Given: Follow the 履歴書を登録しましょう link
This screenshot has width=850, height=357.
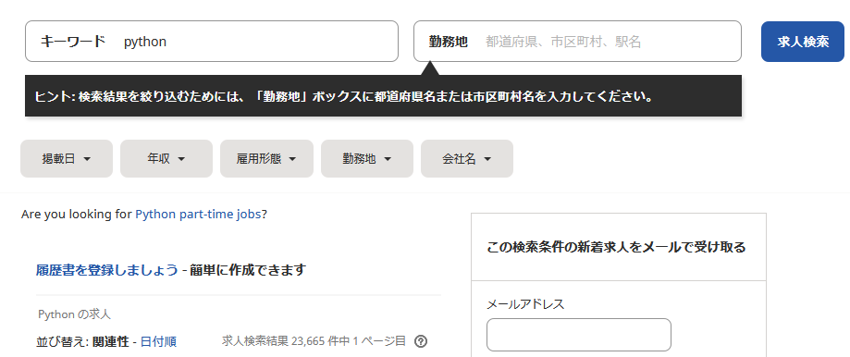Looking at the screenshot, I should [x=106, y=270].
